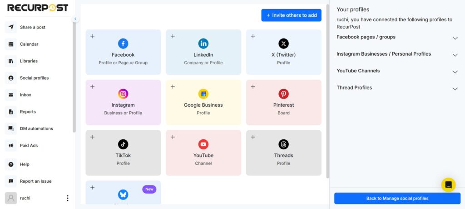The image size is (465, 209).
Task: Expand Thread Profiles section chevron
Action: pyautogui.click(x=455, y=89)
